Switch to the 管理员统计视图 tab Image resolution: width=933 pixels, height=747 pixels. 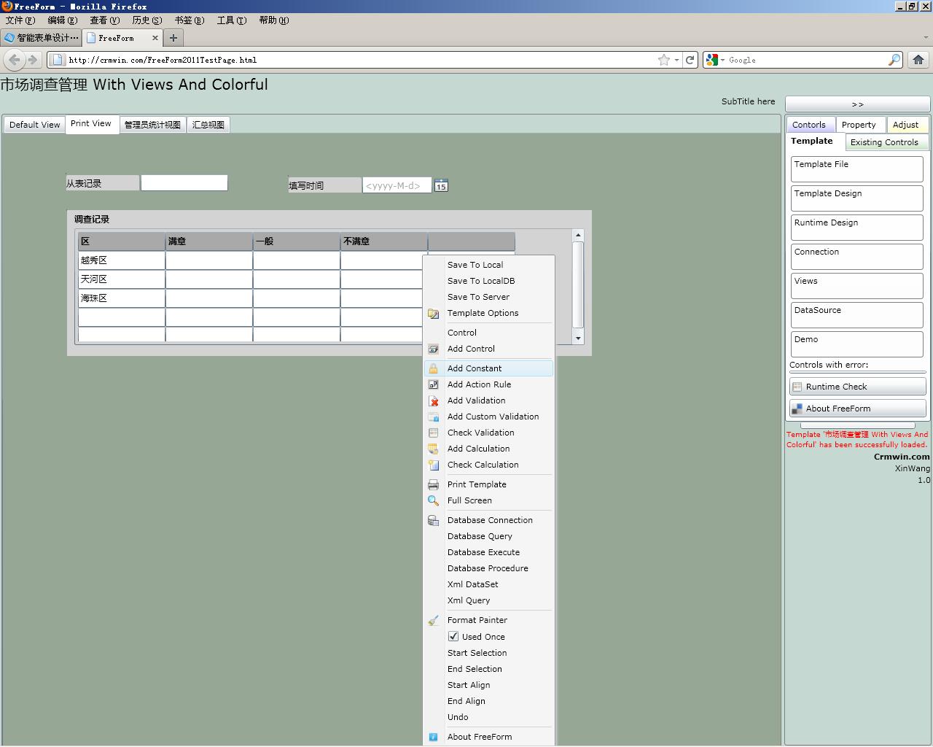(x=152, y=125)
